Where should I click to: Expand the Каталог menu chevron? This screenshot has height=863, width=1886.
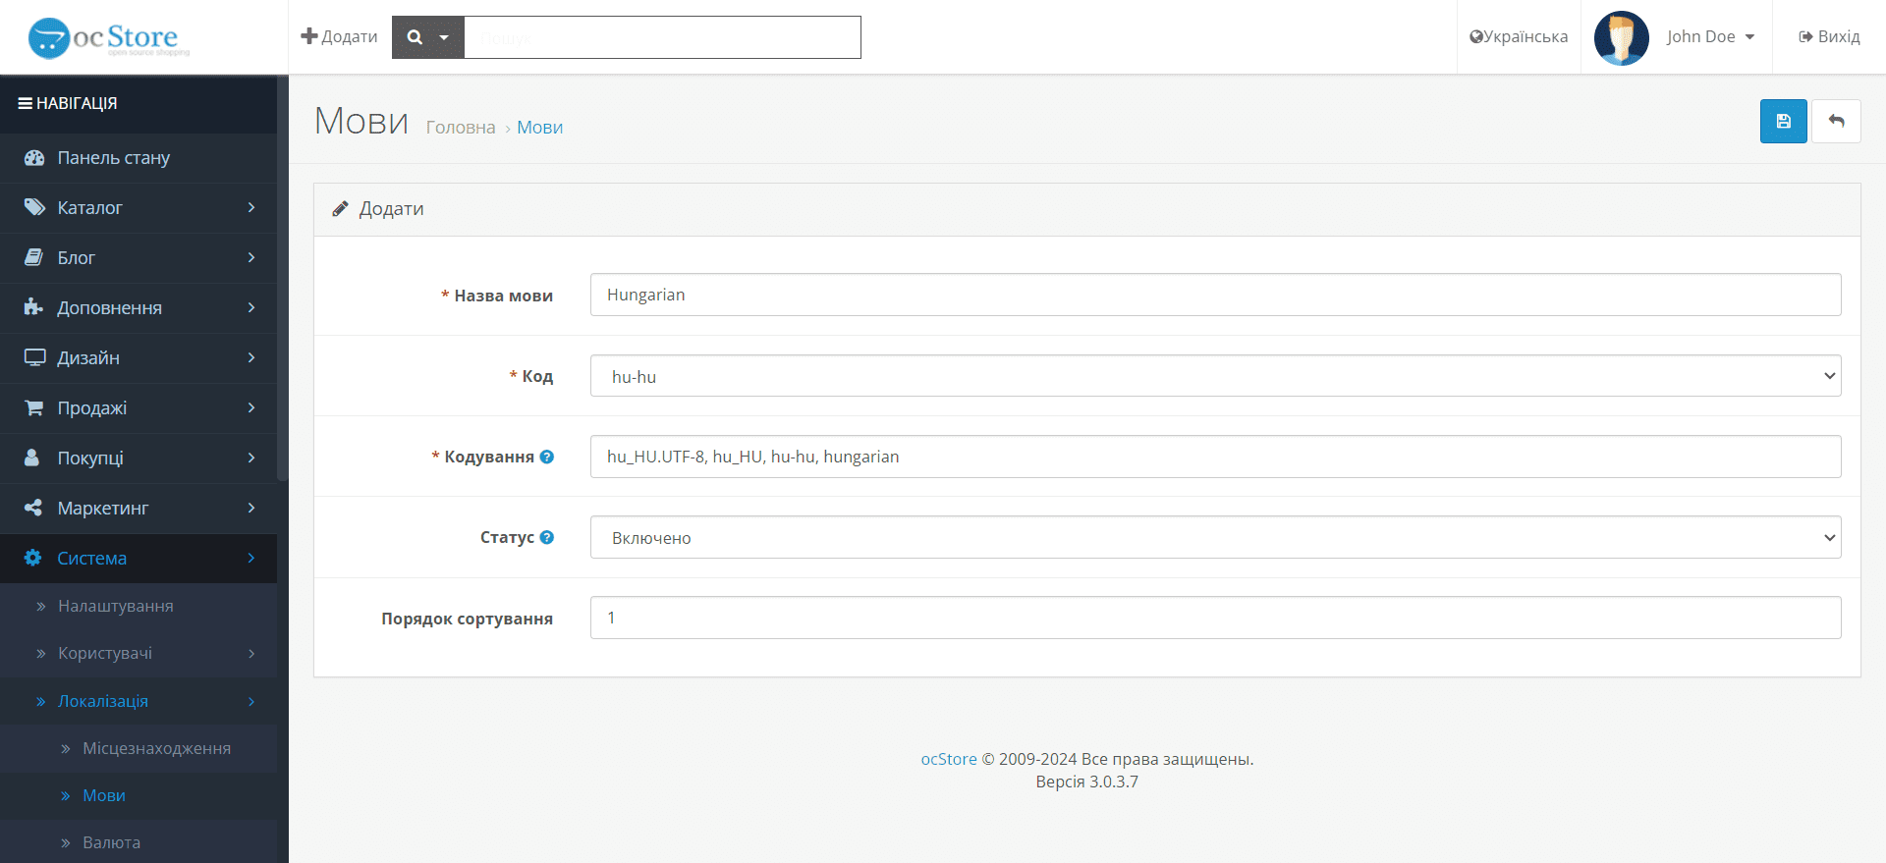[x=251, y=207]
